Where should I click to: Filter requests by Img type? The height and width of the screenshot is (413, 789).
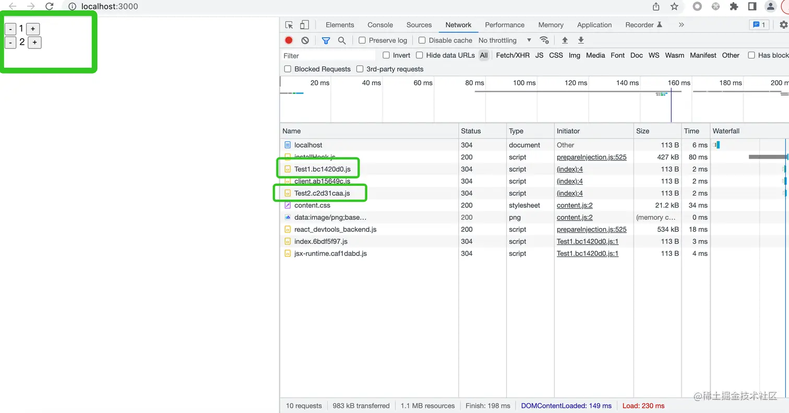[574, 55]
